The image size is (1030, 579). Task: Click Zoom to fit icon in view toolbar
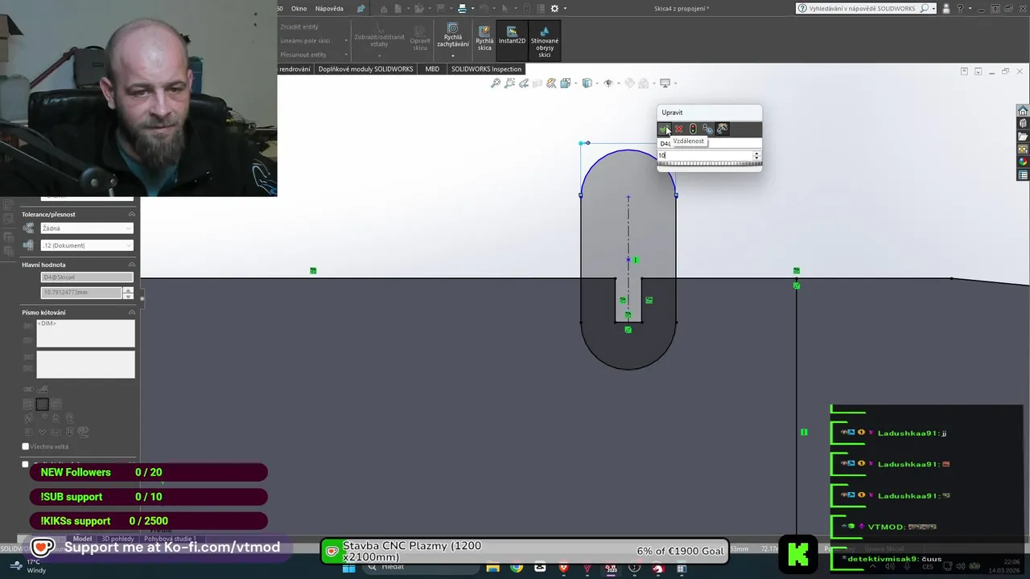pos(496,83)
